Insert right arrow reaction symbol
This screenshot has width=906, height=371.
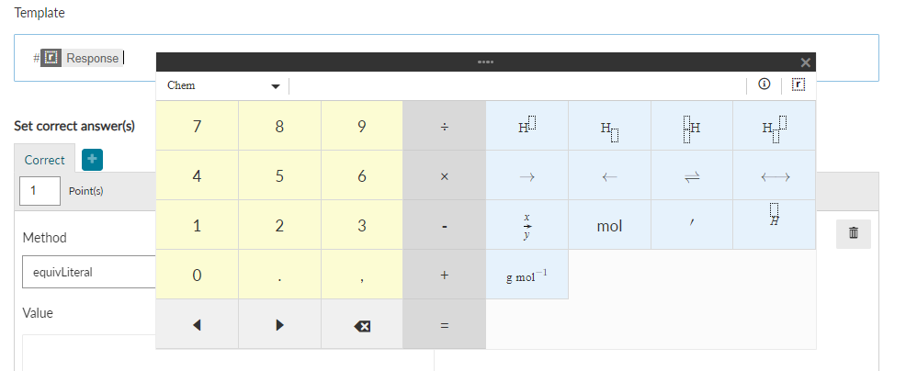(x=527, y=175)
